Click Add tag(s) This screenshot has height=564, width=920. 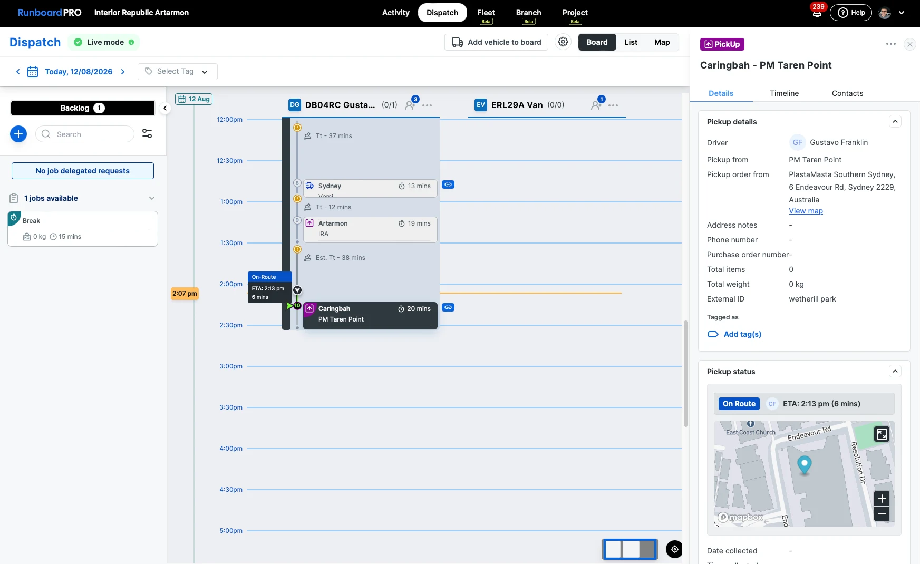[x=735, y=334]
